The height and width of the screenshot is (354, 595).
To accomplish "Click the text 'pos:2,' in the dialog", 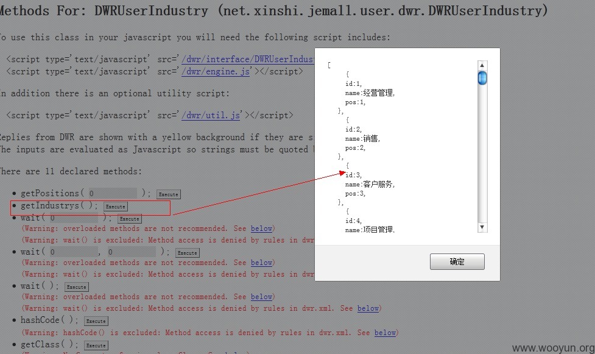I will tap(355, 147).
